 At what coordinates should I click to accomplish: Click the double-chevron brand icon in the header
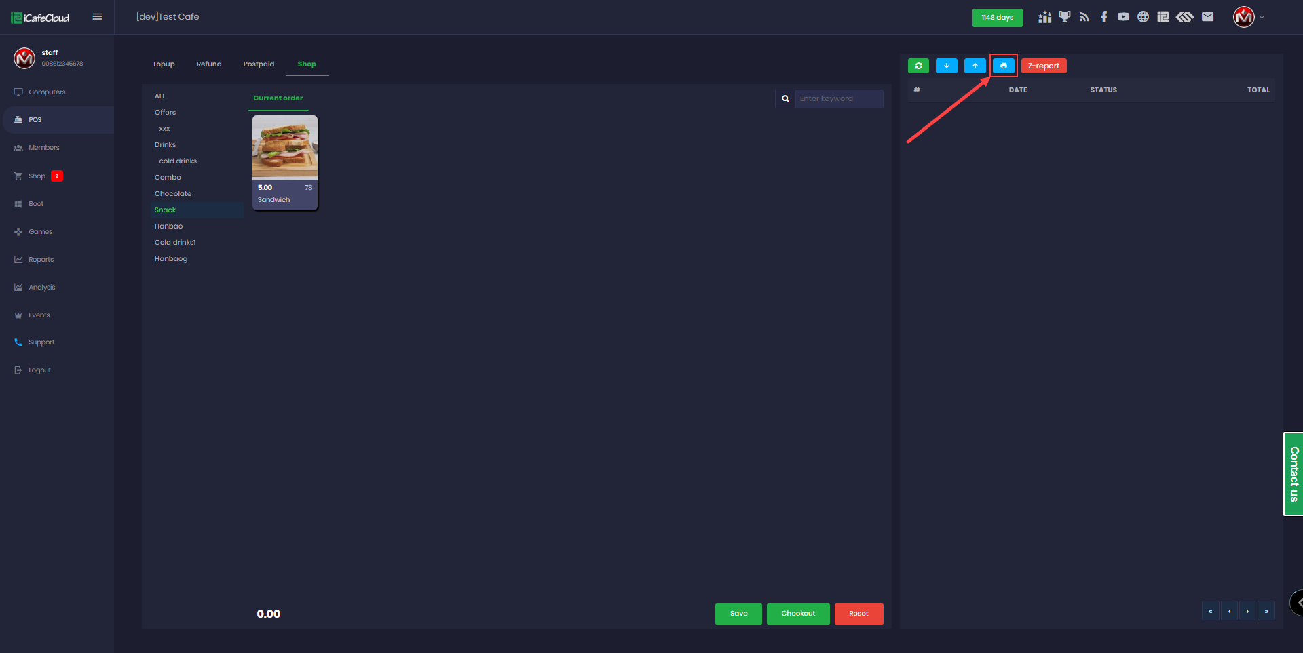[x=1185, y=17]
